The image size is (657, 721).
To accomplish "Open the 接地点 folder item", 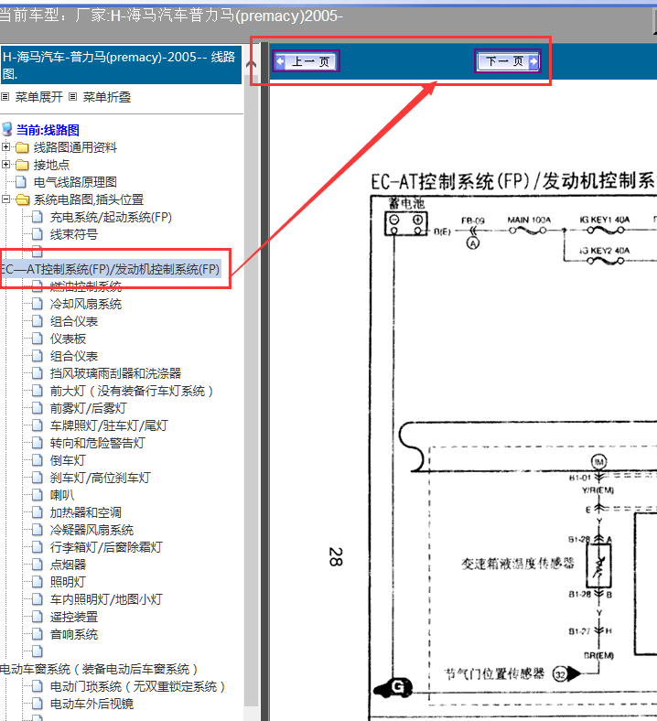I will (51, 165).
